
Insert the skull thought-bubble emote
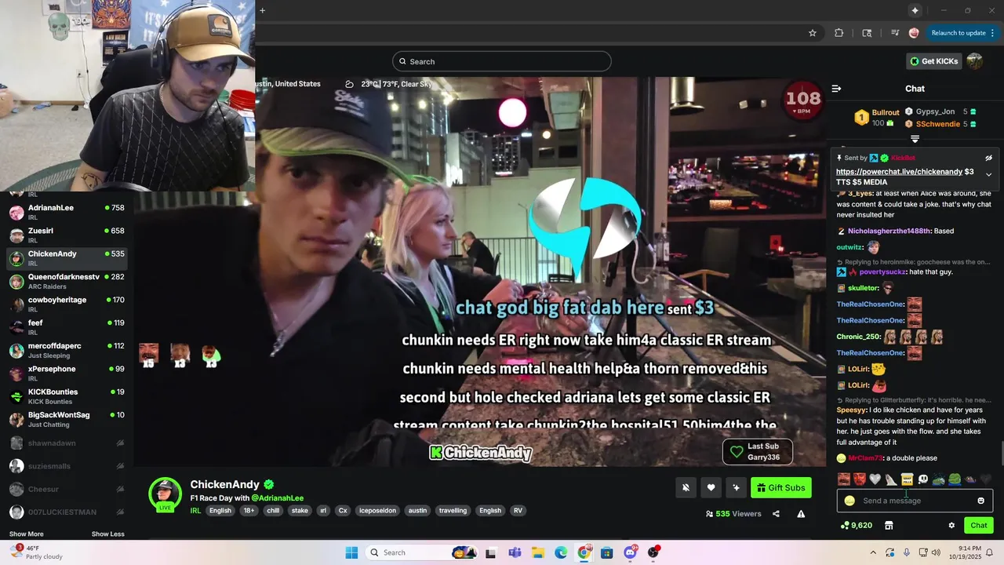click(923, 479)
